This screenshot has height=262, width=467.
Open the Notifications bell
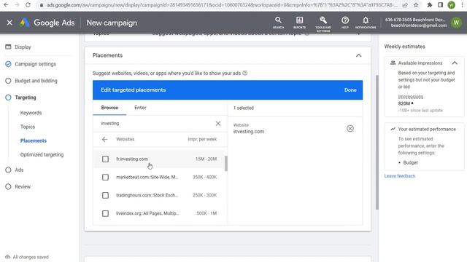[366, 23]
